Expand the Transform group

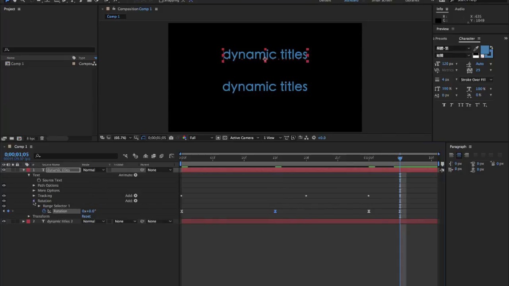click(x=29, y=216)
